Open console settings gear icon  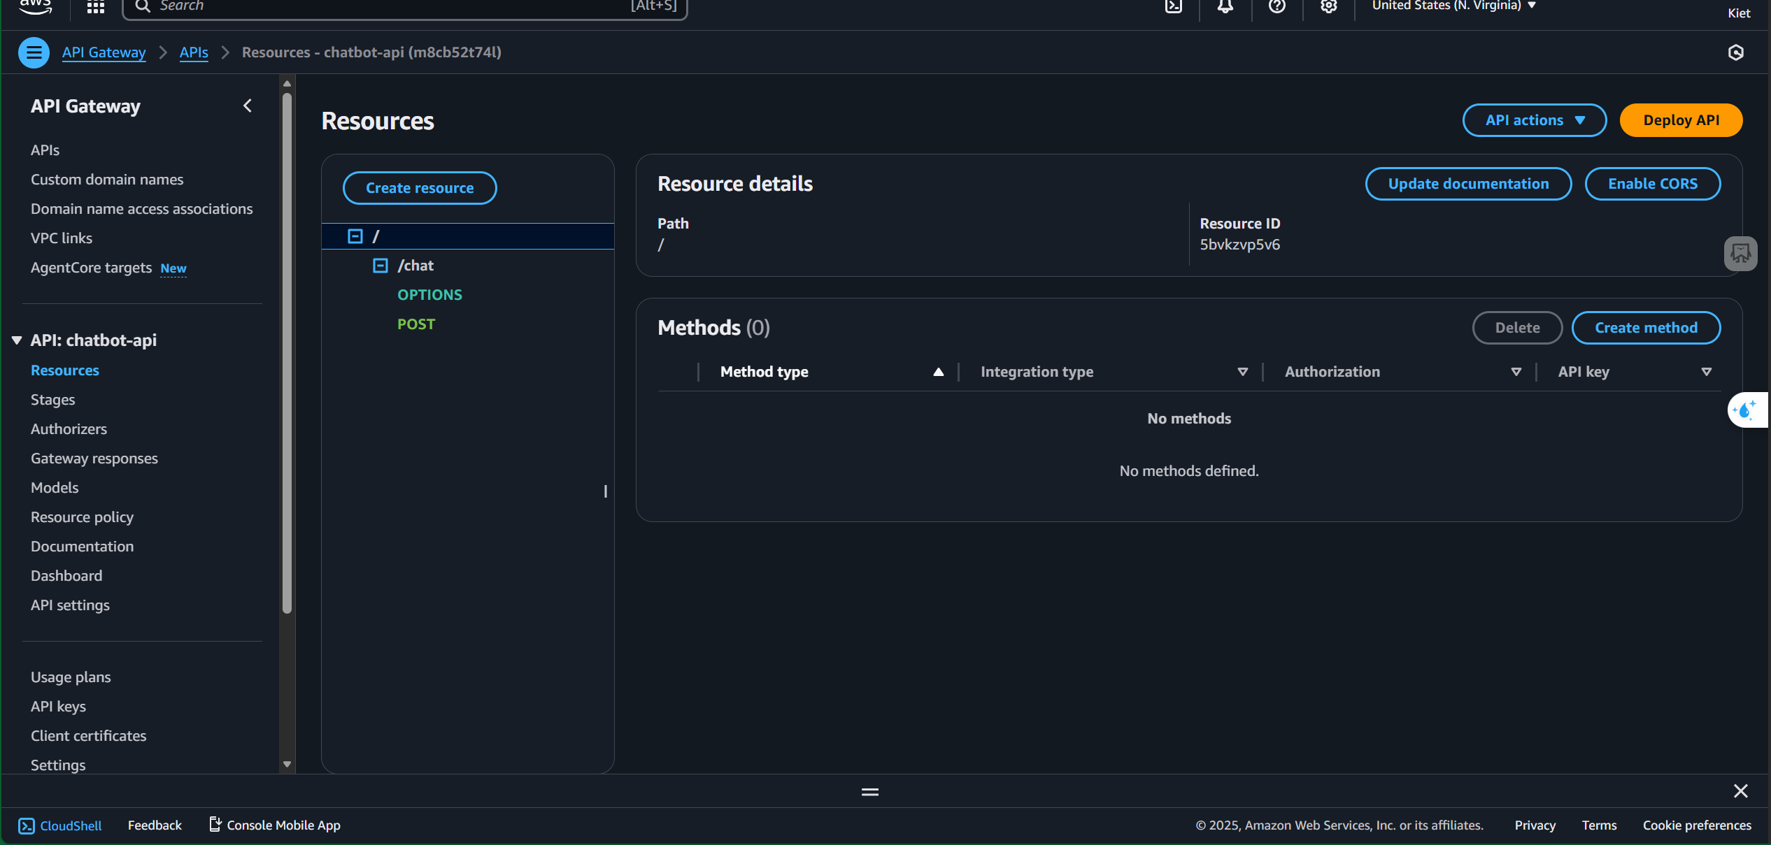pyautogui.click(x=1328, y=6)
